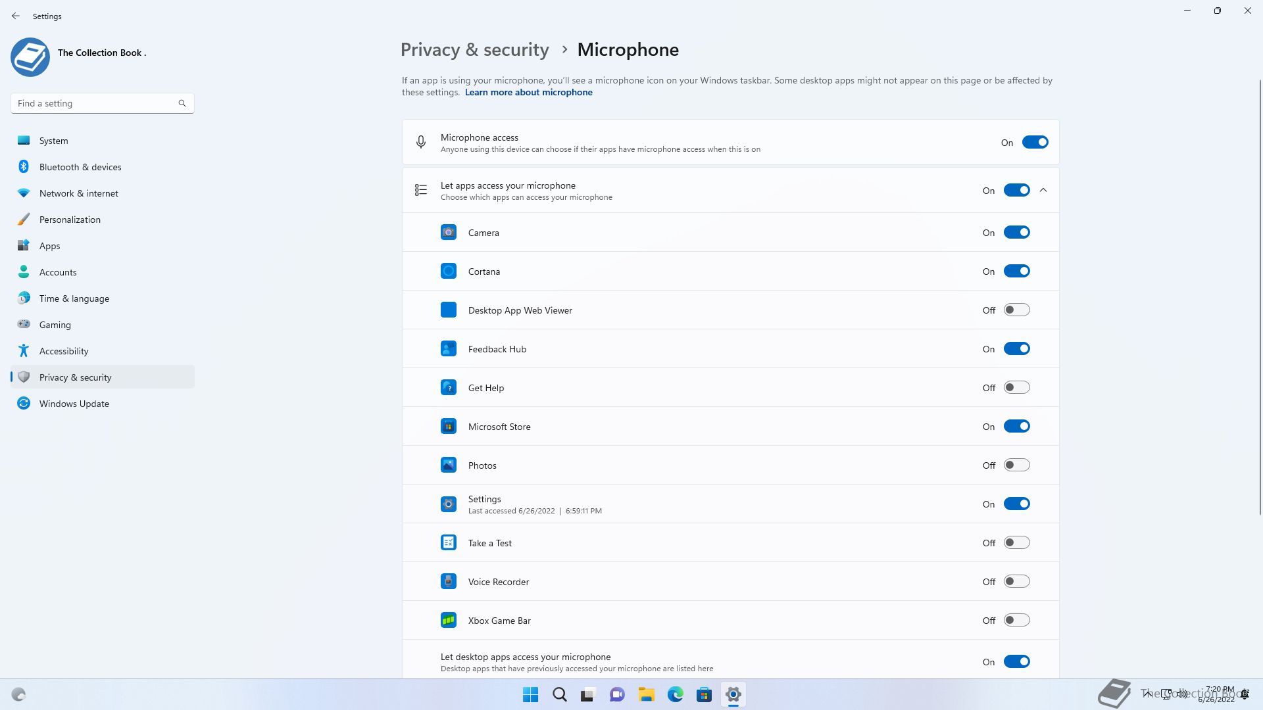
Task: Open Accessibility settings category
Action: point(103,351)
